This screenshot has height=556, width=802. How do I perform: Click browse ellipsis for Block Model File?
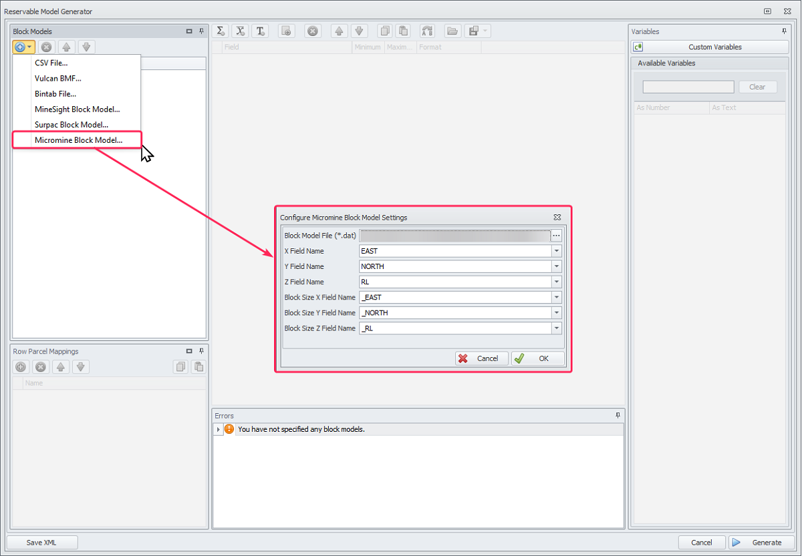(556, 236)
